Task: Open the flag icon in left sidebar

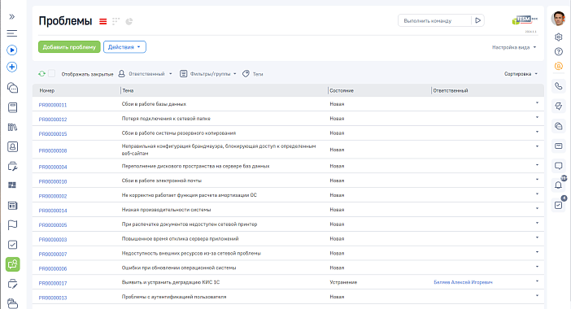Action: click(x=12, y=225)
